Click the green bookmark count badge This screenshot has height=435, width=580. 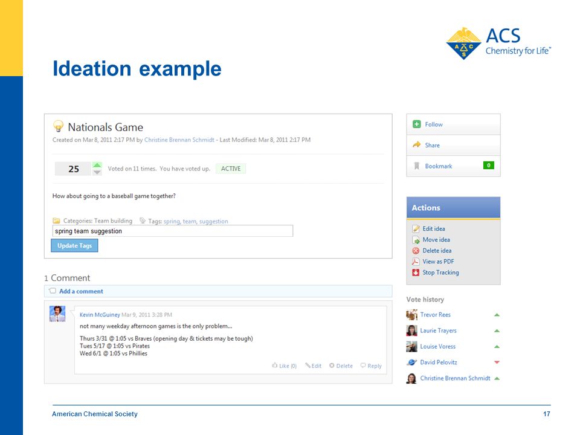point(489,166)
